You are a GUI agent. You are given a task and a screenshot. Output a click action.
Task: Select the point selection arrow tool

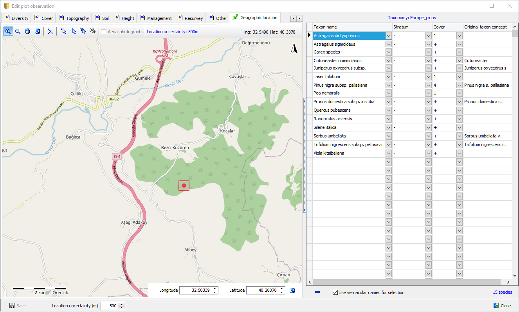click(x=63, y=32)
